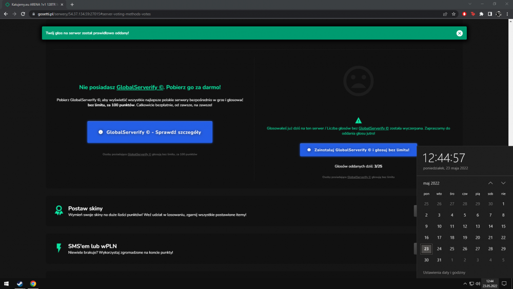Open Chrome extensions puzzle icon
The image size is (513, 289).
click(481, 14)
